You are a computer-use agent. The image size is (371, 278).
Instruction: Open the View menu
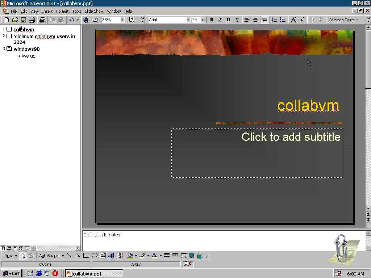[34, 11]
